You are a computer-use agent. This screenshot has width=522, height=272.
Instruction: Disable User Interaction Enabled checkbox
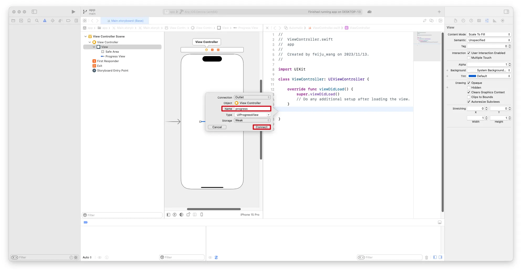pos(469,53)
